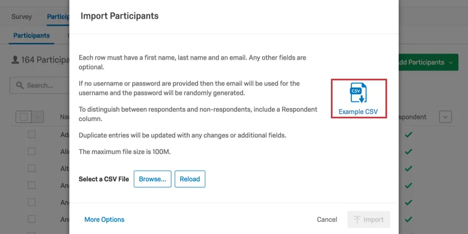Check the first participant row checkbox
This screenshot has width=468, height=234.
tap(31, 134)
